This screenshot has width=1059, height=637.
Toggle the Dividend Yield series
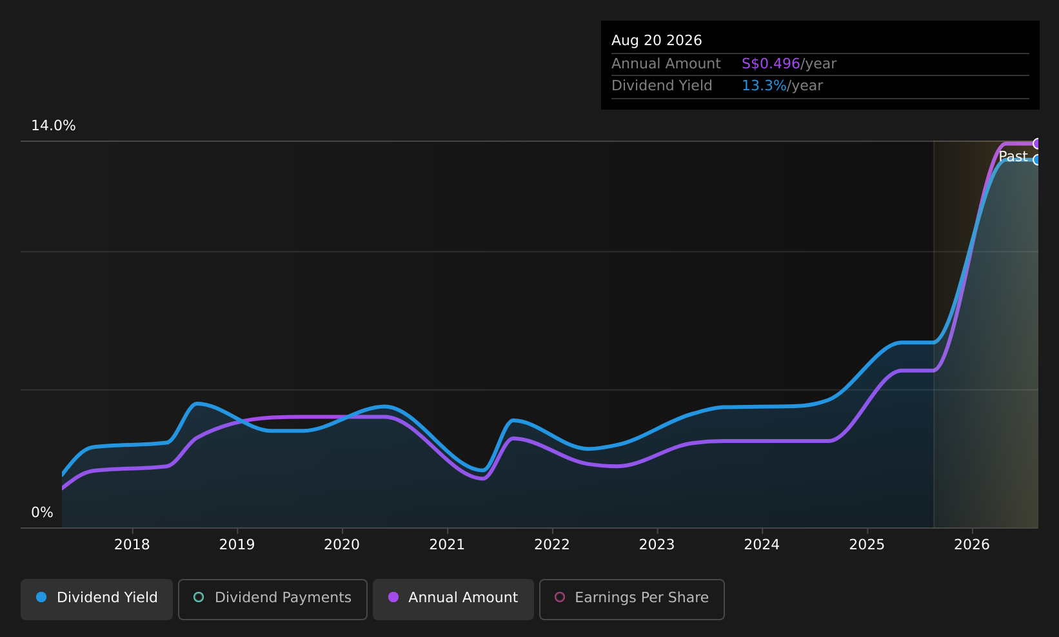tap(97, 599)
